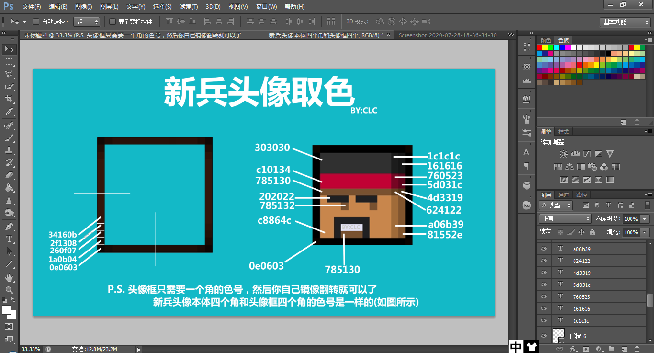Viewport: 654px width, 353px height.
Task: Choose the Zoom magnifier tool
Action: click(x=9, y=290)
